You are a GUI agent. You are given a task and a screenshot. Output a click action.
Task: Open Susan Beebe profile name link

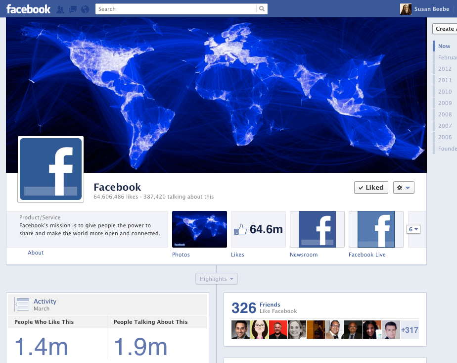point(432,9)
